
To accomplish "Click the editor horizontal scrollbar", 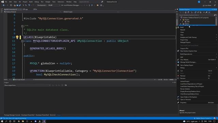I will [x=80, y=80].
